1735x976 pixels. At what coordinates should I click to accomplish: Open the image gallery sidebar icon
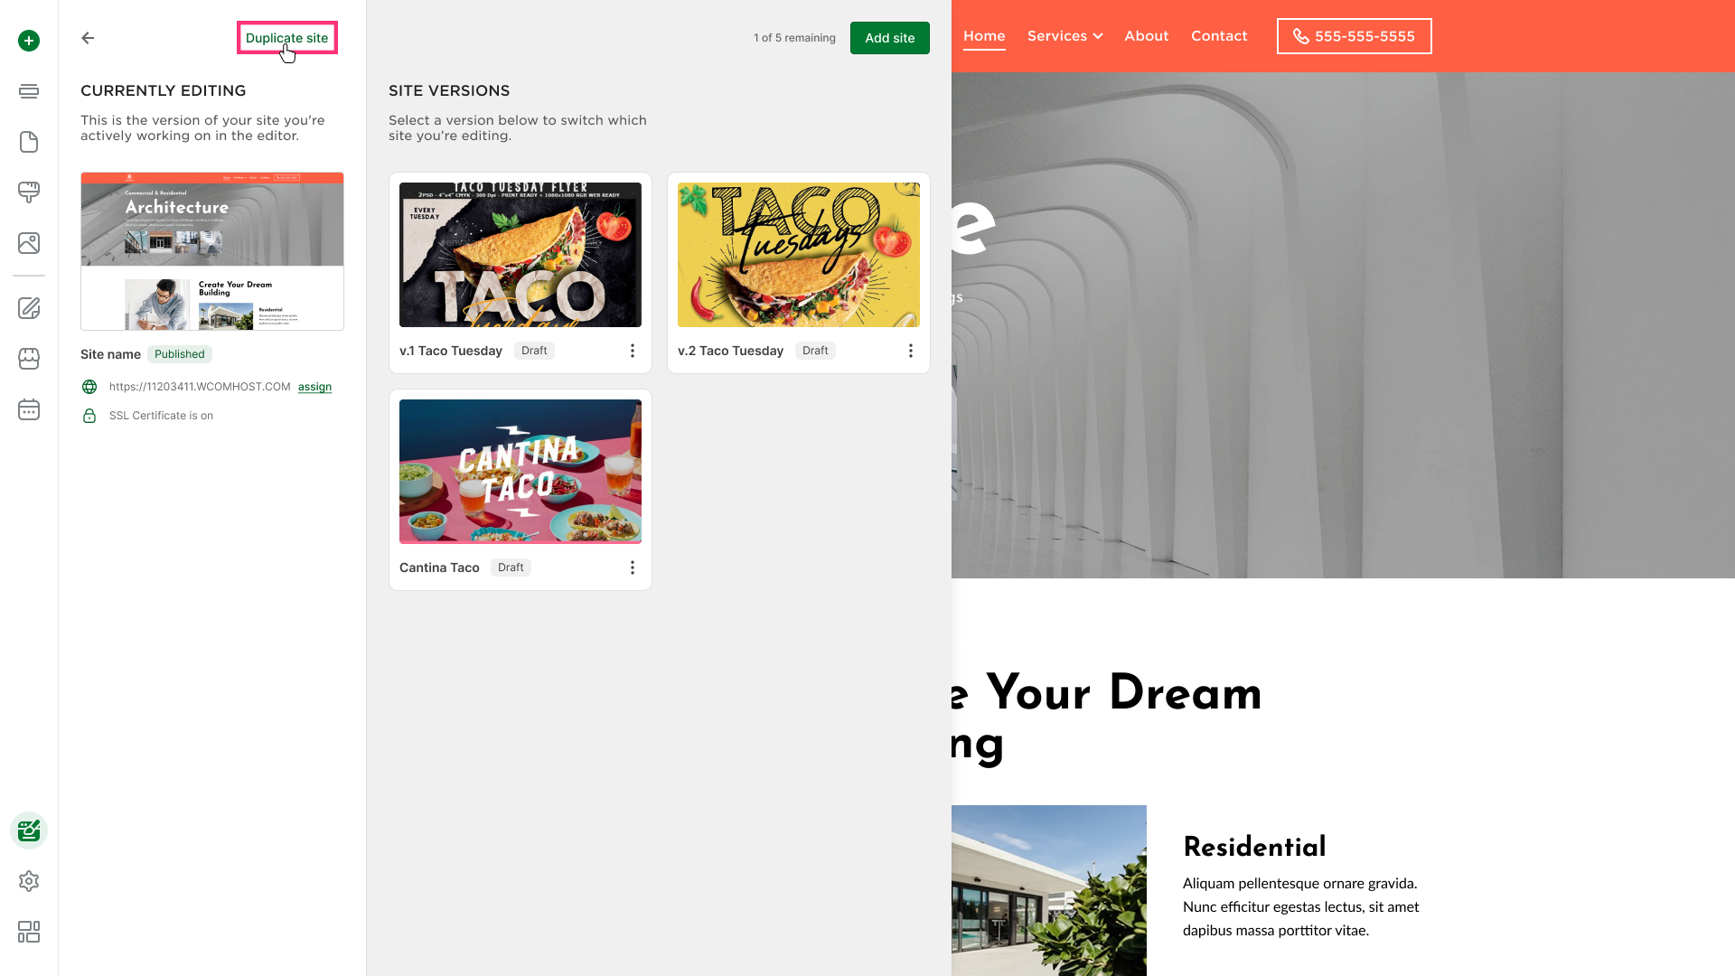(x=29, y=243)
